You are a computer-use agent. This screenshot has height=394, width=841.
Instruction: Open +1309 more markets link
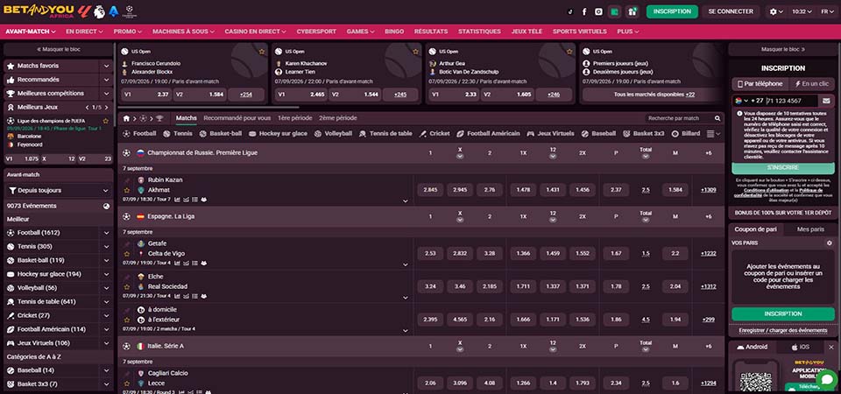tap(709, 190)
